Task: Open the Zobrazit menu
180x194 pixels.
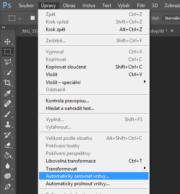Action: click(x=172, y=6)
